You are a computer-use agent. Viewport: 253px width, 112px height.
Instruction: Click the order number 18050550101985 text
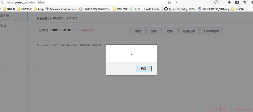coord(64,30)
